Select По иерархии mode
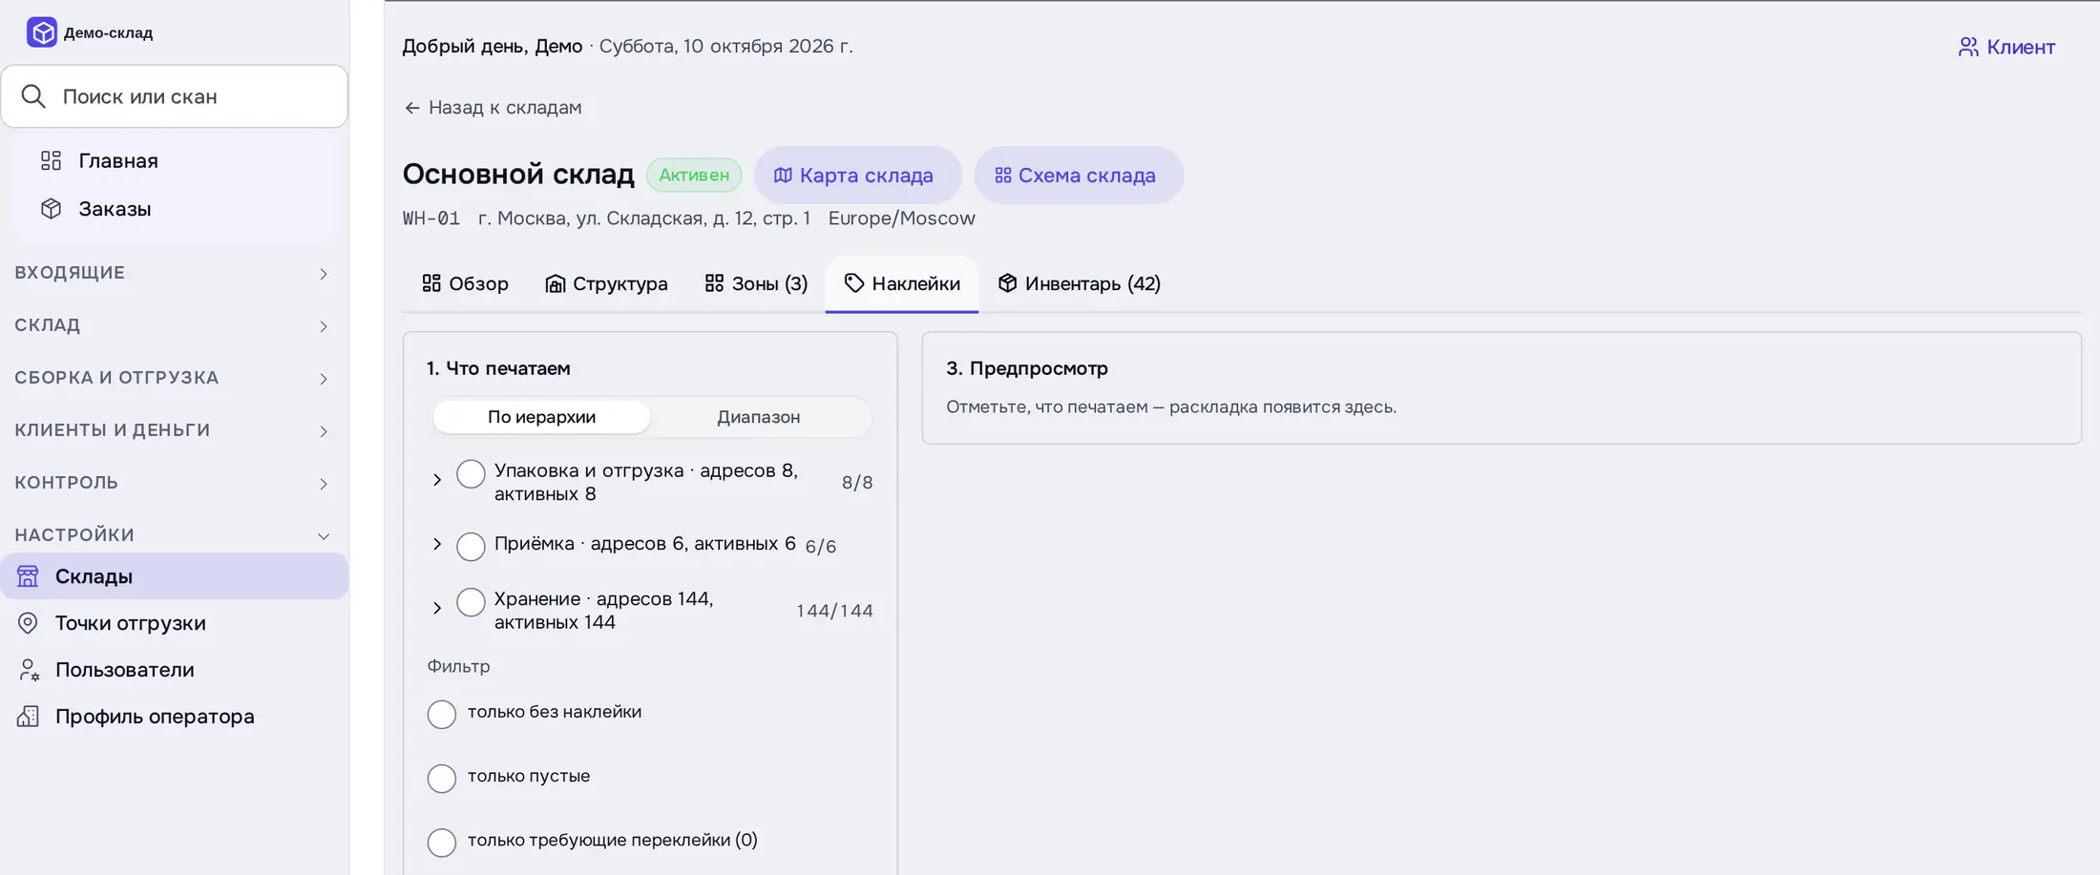Screen dimensions: 2100x875 [x=541, y=417]
